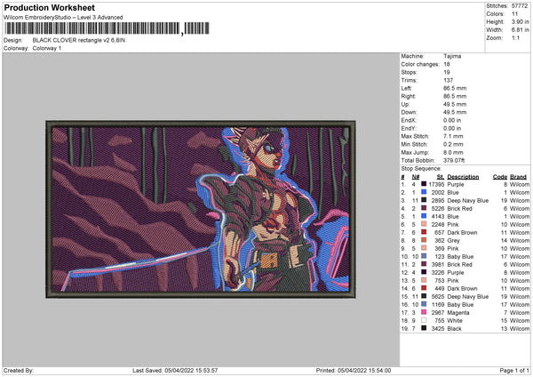Pick the Deep Navy Blue swatch, 5625 stitches

[x=424, y=296]
